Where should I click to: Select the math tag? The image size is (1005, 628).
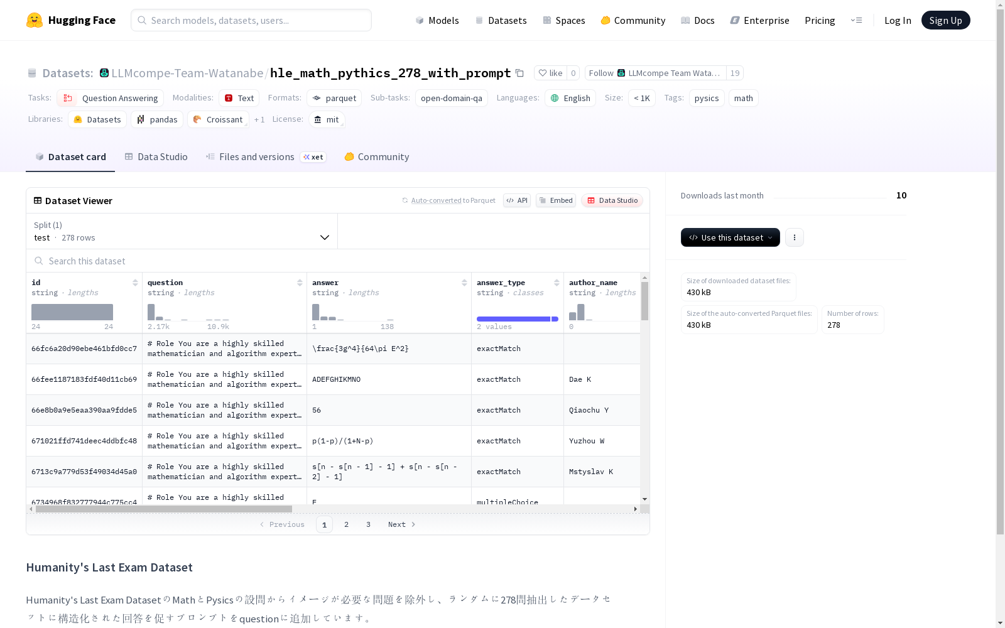[744, 98]
